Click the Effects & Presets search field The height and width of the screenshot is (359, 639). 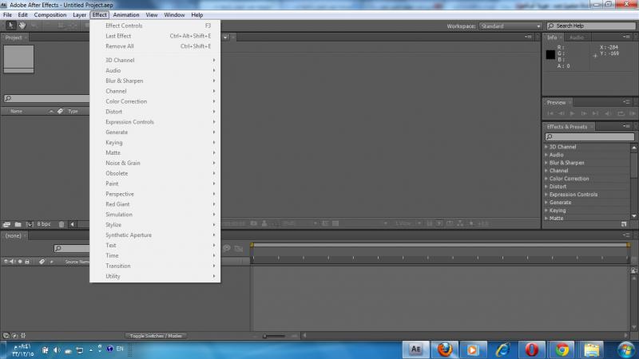589,136
